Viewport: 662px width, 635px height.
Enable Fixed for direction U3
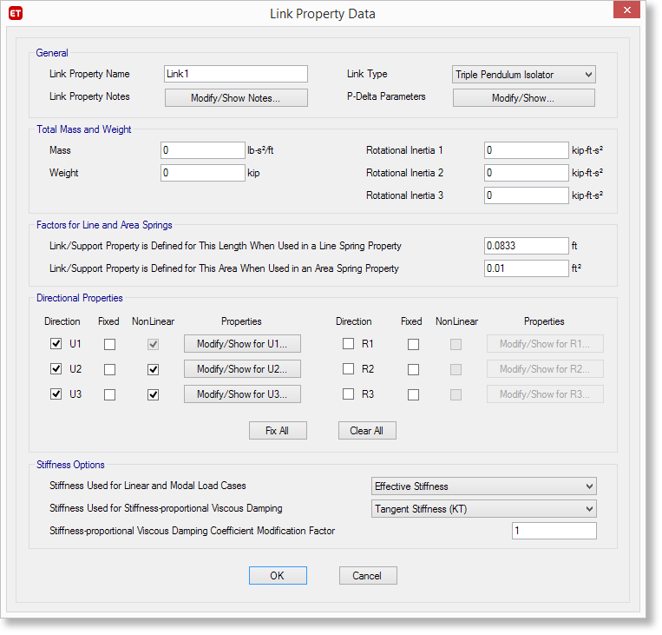(110, 395)
